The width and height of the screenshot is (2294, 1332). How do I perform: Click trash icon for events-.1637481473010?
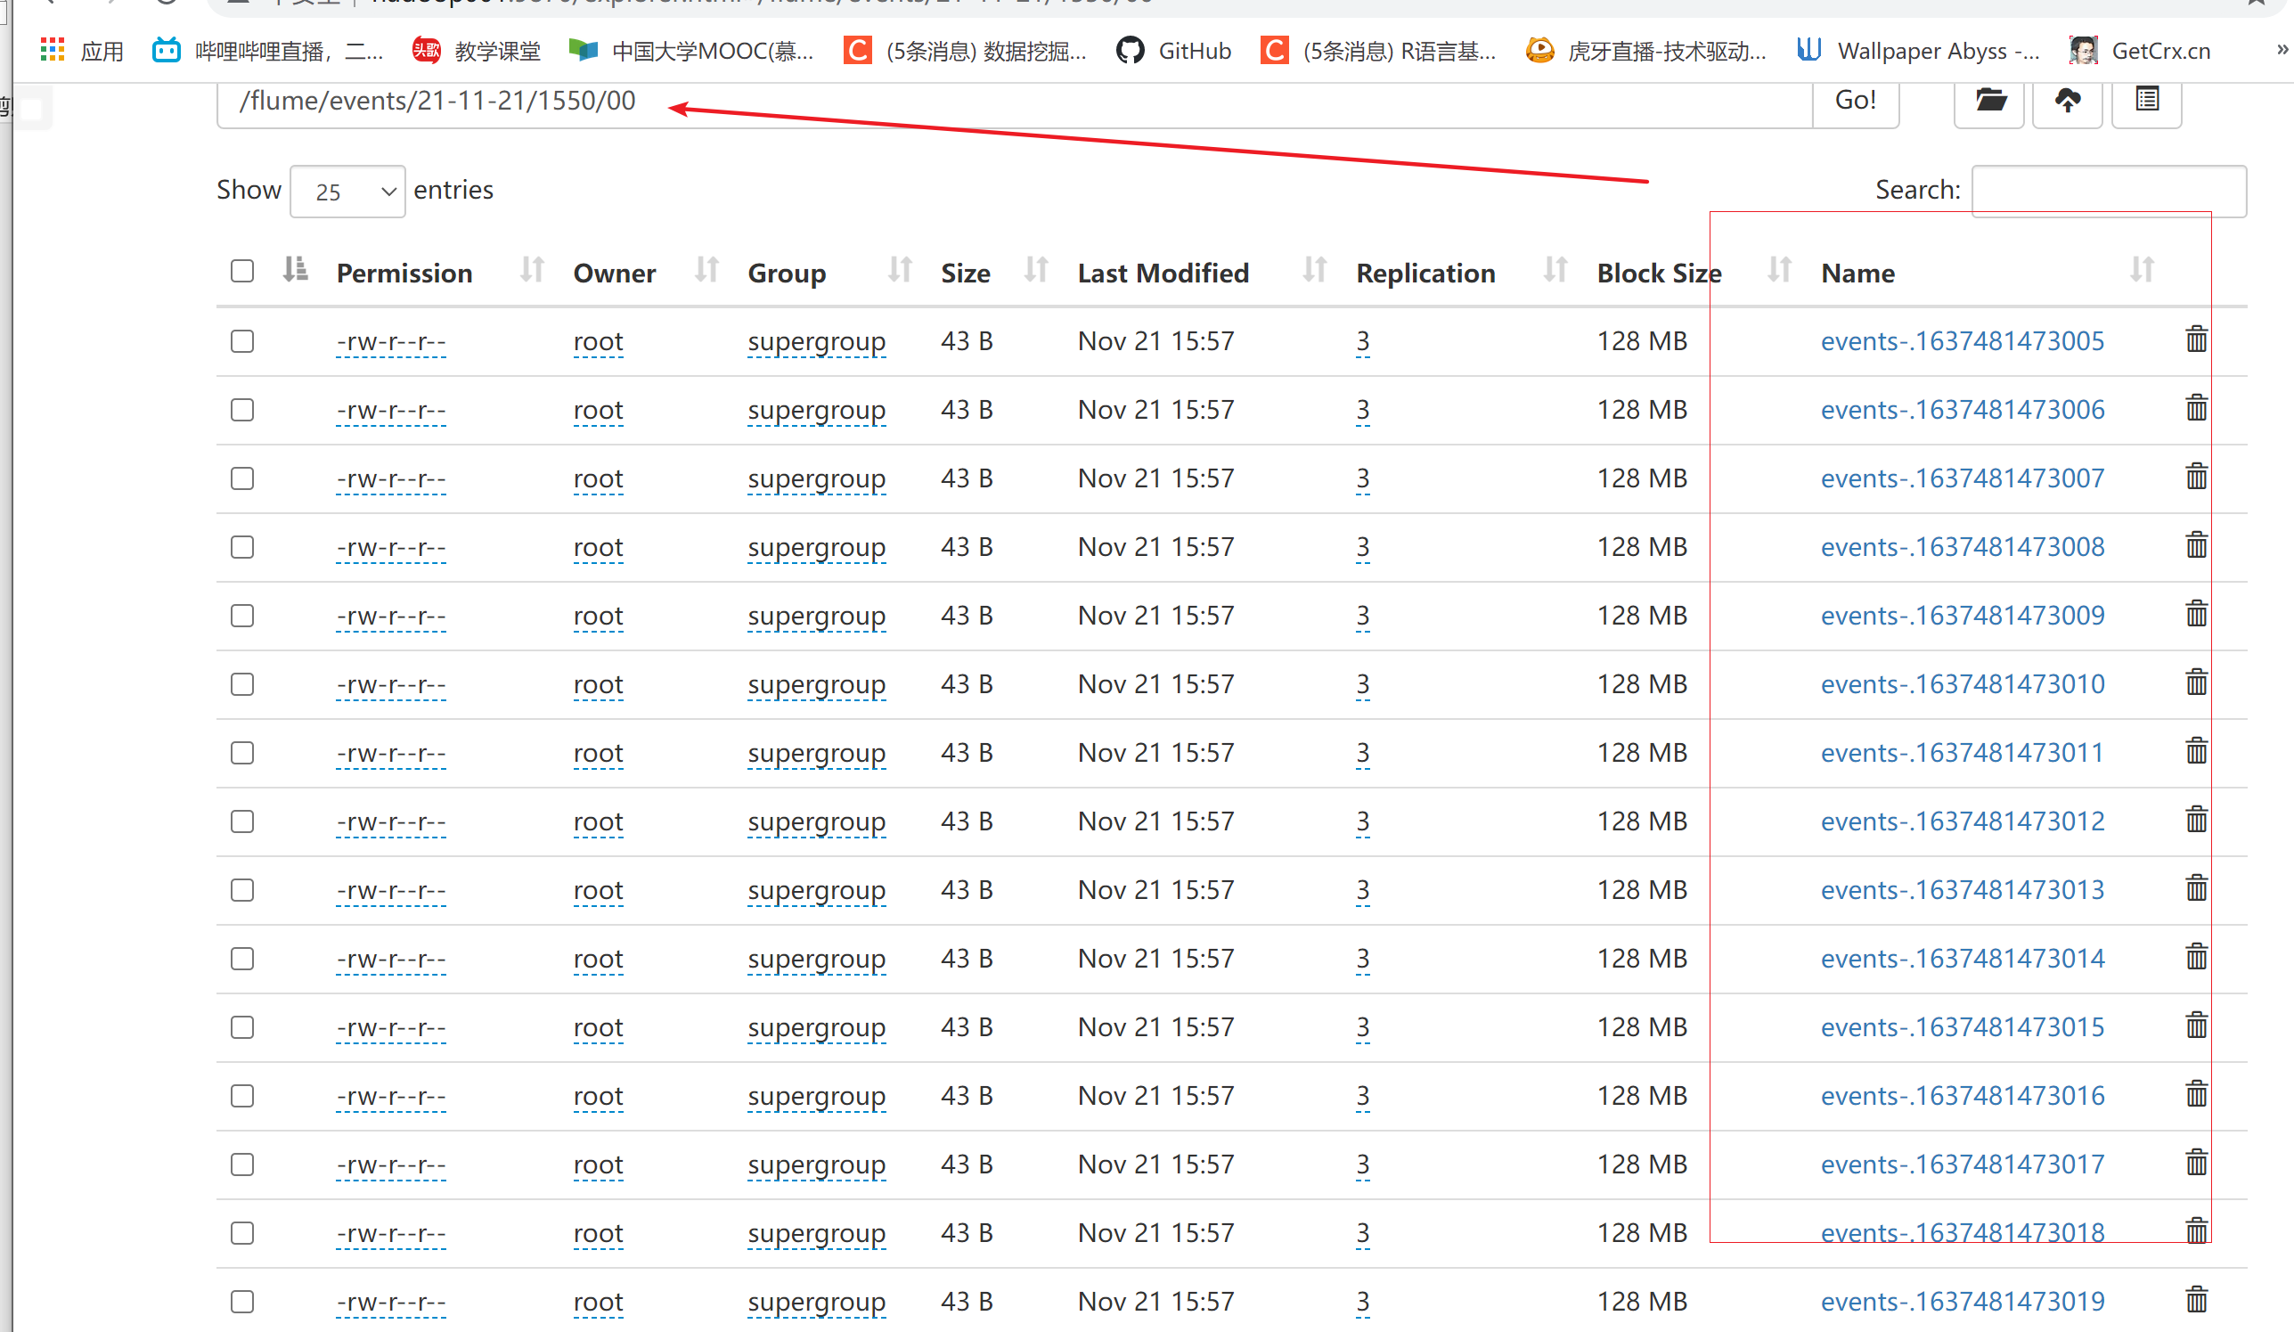pyautogui.click(x=2196, y=682)
